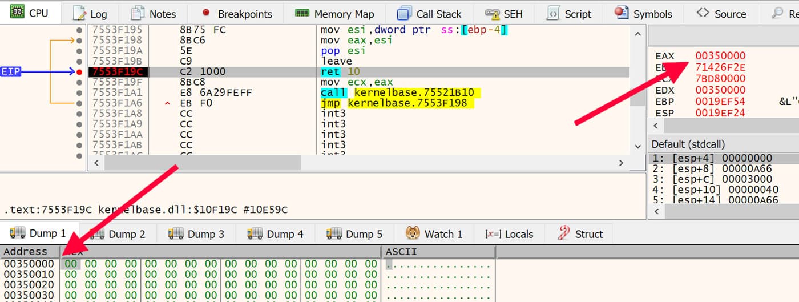Toggle breakpoint dot at address 7553F1A9

coord(79,124)
